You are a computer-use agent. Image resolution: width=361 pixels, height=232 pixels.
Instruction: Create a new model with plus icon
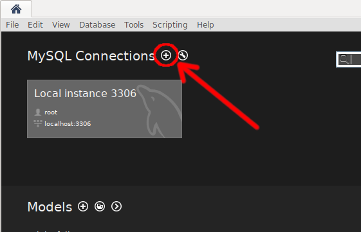[83, 206]
